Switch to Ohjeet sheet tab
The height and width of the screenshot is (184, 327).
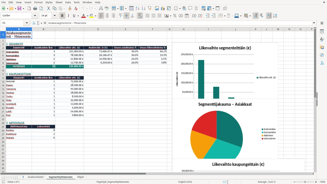coord(80,177)
